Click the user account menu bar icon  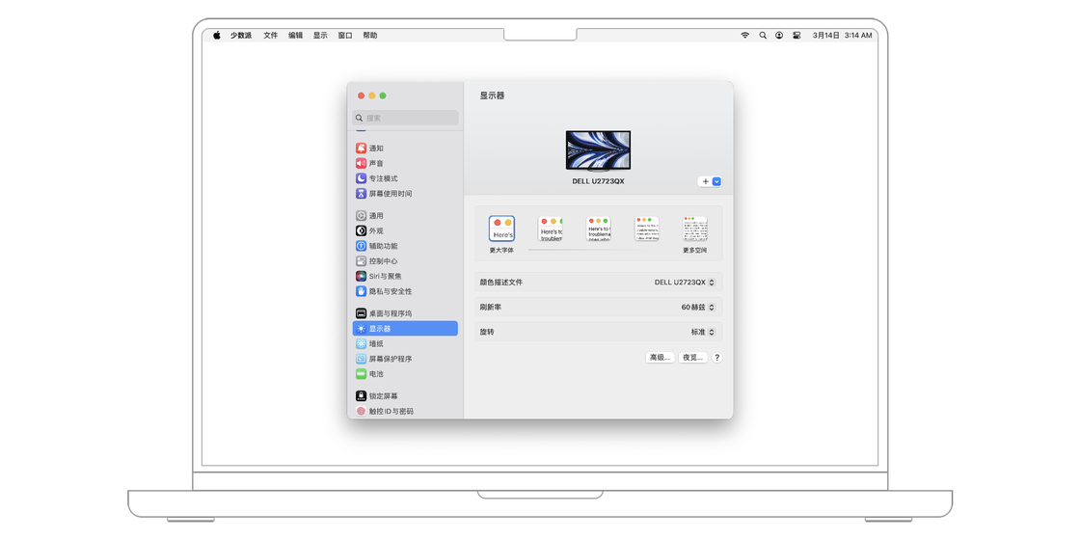(779, 35)
